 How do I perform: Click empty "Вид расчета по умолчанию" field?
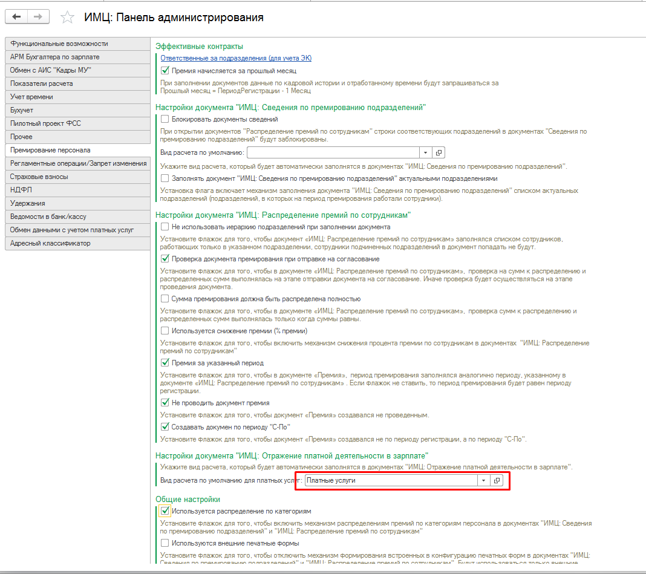pyautogui.click(x=333, y=152)
